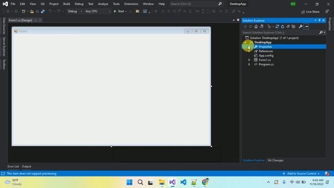Open the Edit menu
Image resolution: width=334 pixels, height=188 pixels.
tap(22, 4)
